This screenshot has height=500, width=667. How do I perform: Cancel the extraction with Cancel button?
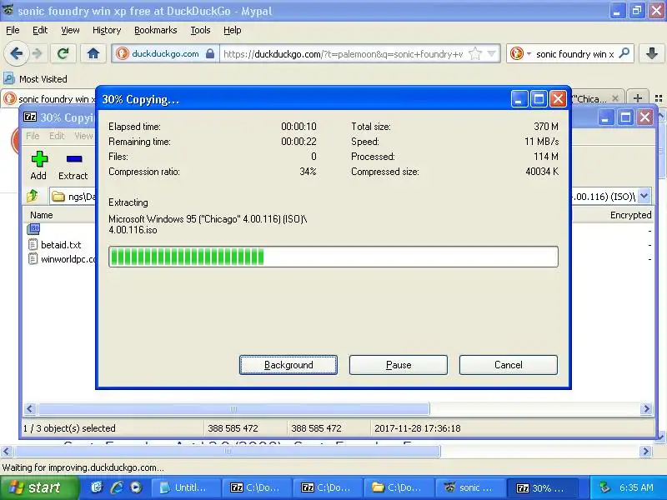coord(509,365)
